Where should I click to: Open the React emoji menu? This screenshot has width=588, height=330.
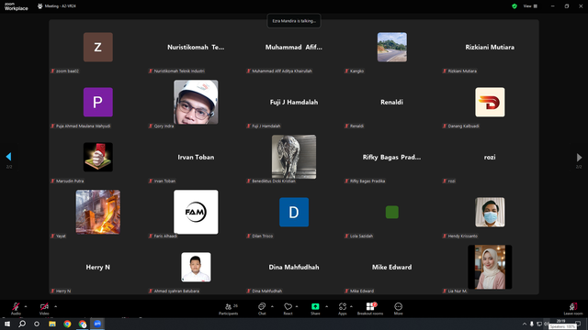(288, 309)
